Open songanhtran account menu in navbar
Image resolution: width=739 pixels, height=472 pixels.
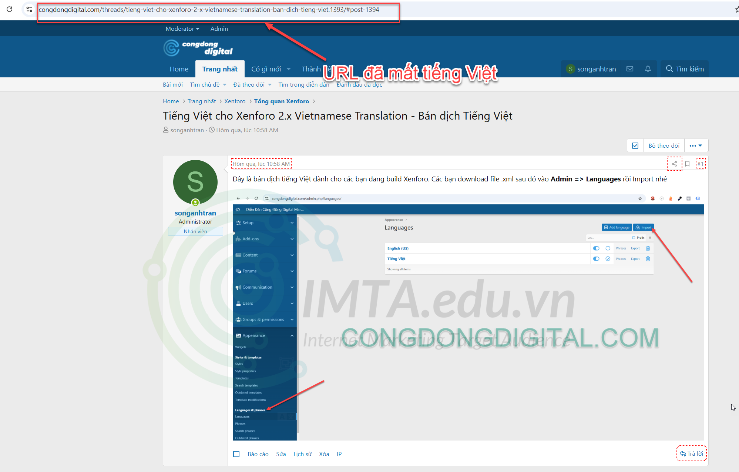click(x=591, y=69)
